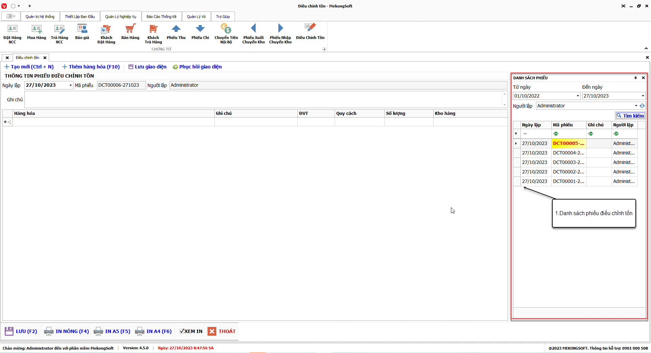Open Đặt Hàng NCC from the ribbon

tap(12, 34)
